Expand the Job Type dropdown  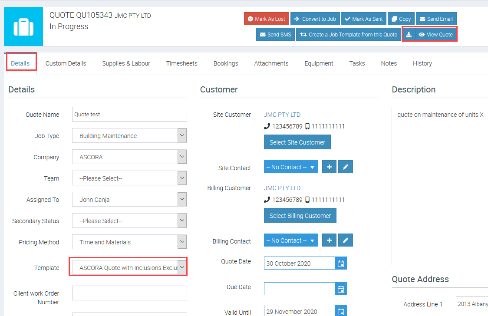click(182, 135)
